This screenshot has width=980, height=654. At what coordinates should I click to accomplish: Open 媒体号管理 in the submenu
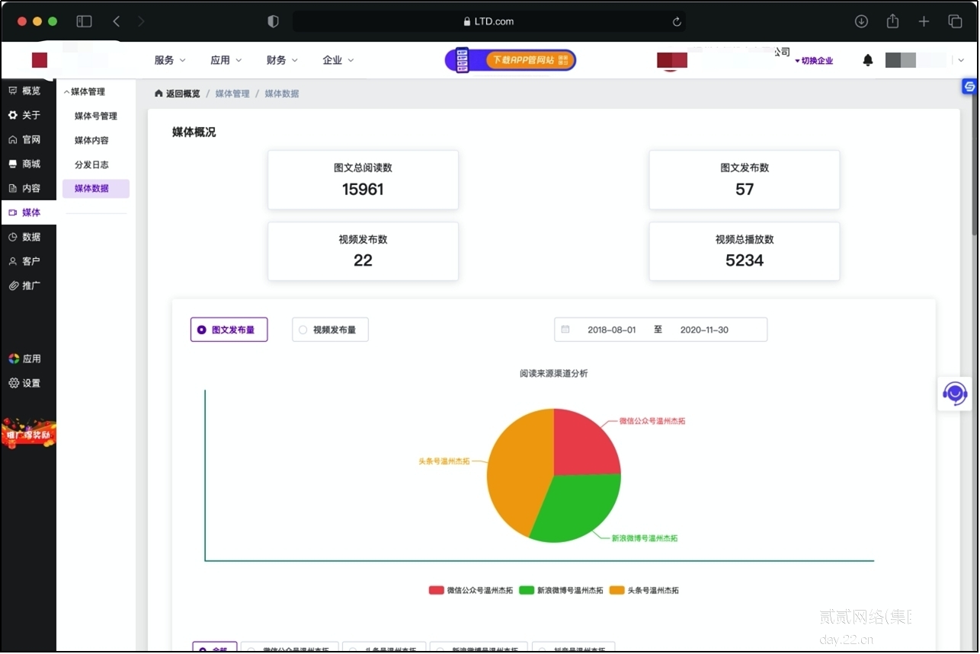[x=95, y=116]
